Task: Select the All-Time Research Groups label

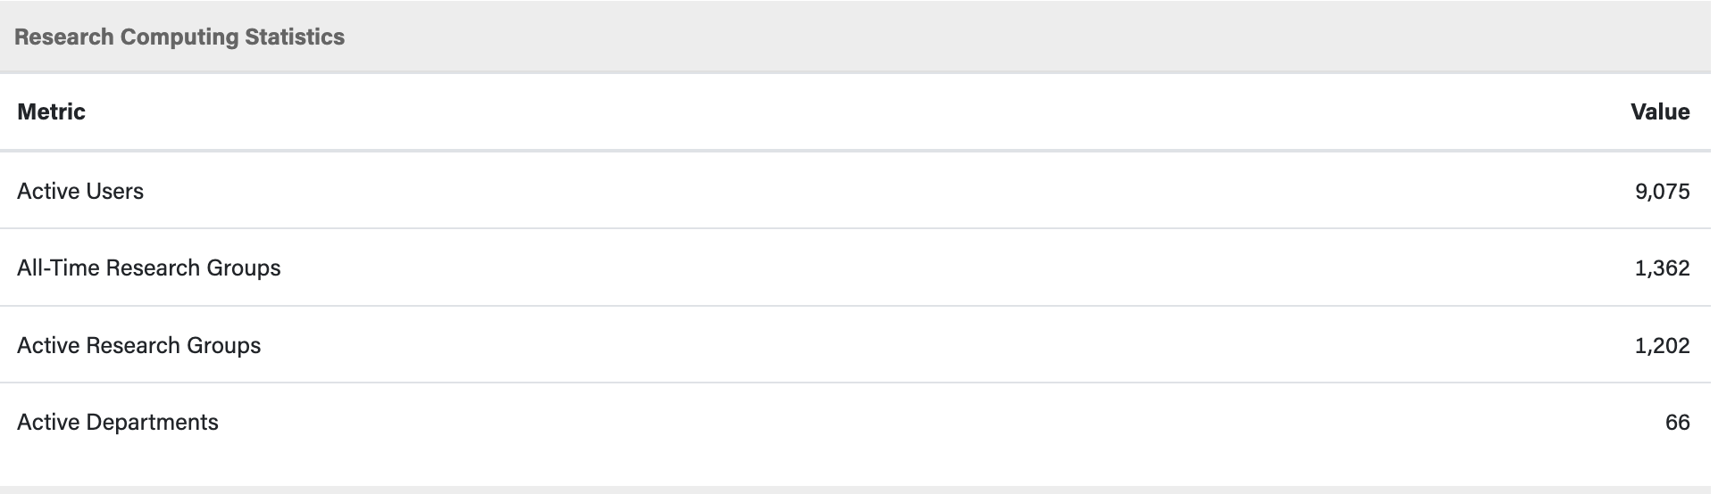Action: [148, 268]
